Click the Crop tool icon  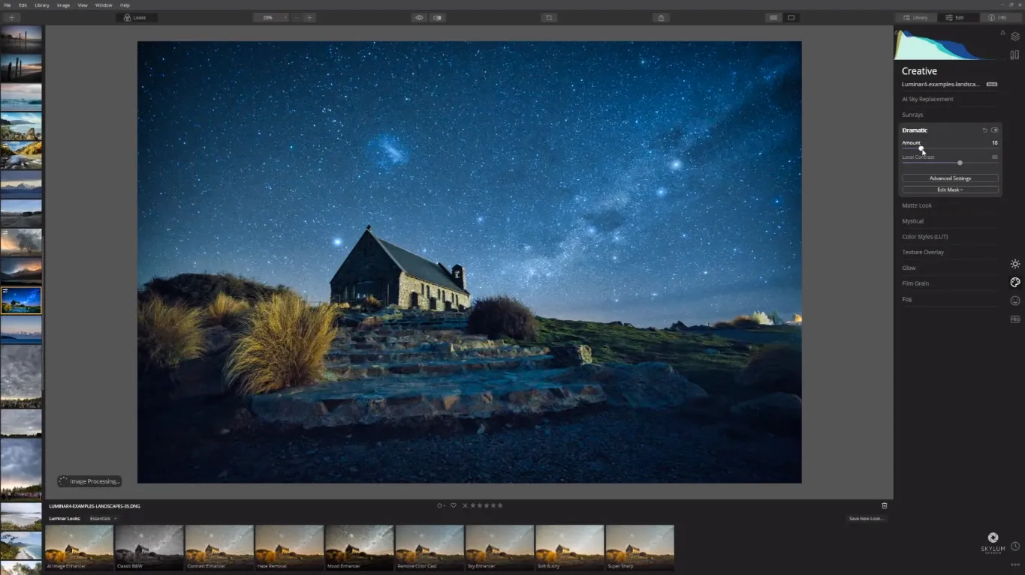(549, 17)
